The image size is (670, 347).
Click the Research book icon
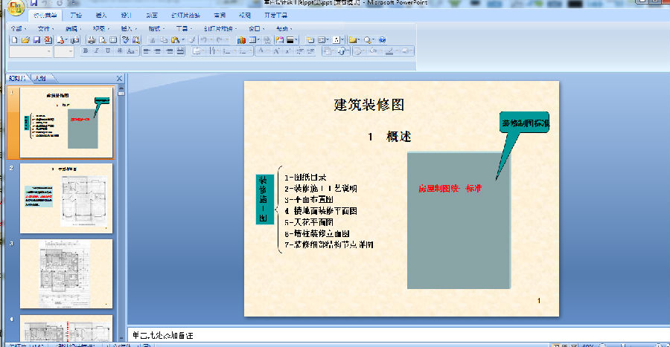[136, 40]
